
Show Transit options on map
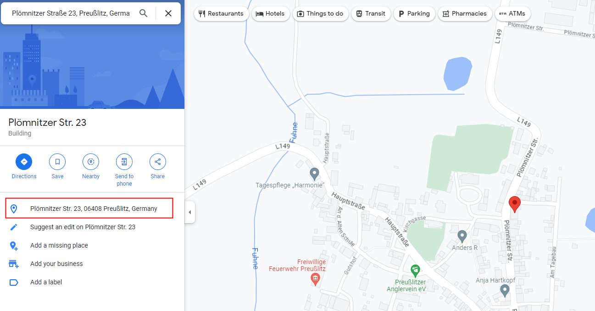pyautogui.click(x=371, y=14)
